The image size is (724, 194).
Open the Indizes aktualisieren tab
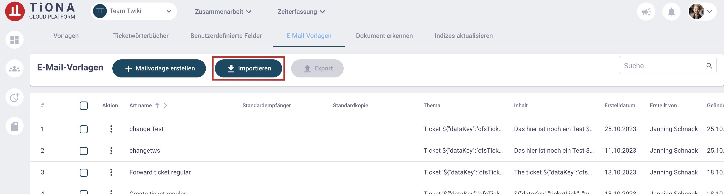[464, 36]
